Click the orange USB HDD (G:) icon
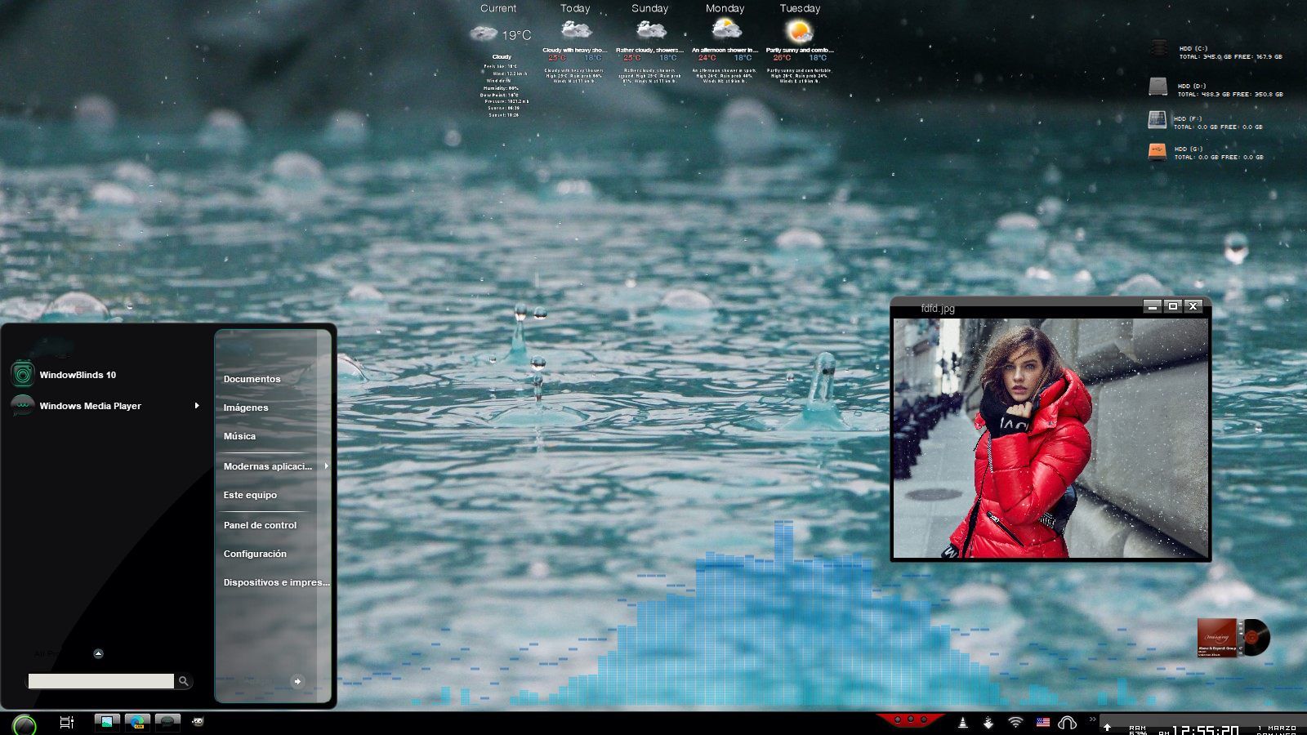 pos(1157,152)
